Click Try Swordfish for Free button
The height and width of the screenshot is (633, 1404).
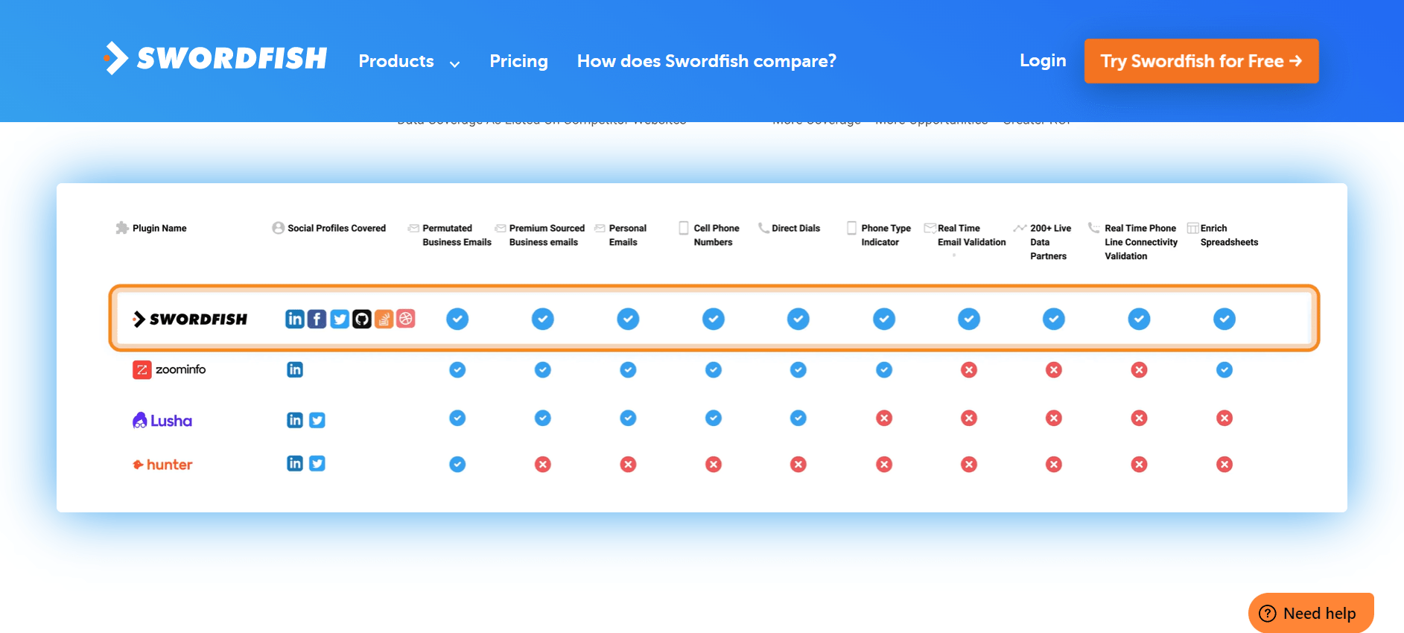coord(1201,61)
